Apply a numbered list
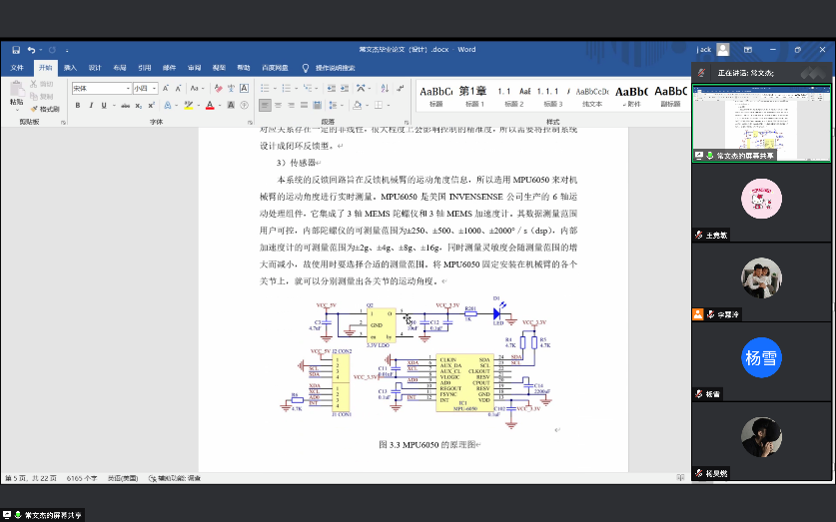The height and width of the screenshot is (522, 836). pos(287,88)
